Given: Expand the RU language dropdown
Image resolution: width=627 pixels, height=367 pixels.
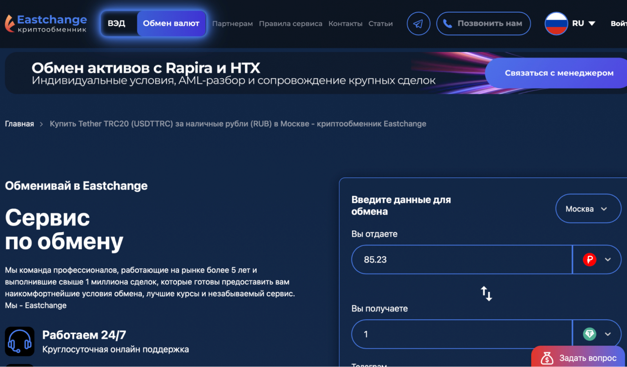Looking at the screenshot, I should [584, 24].
